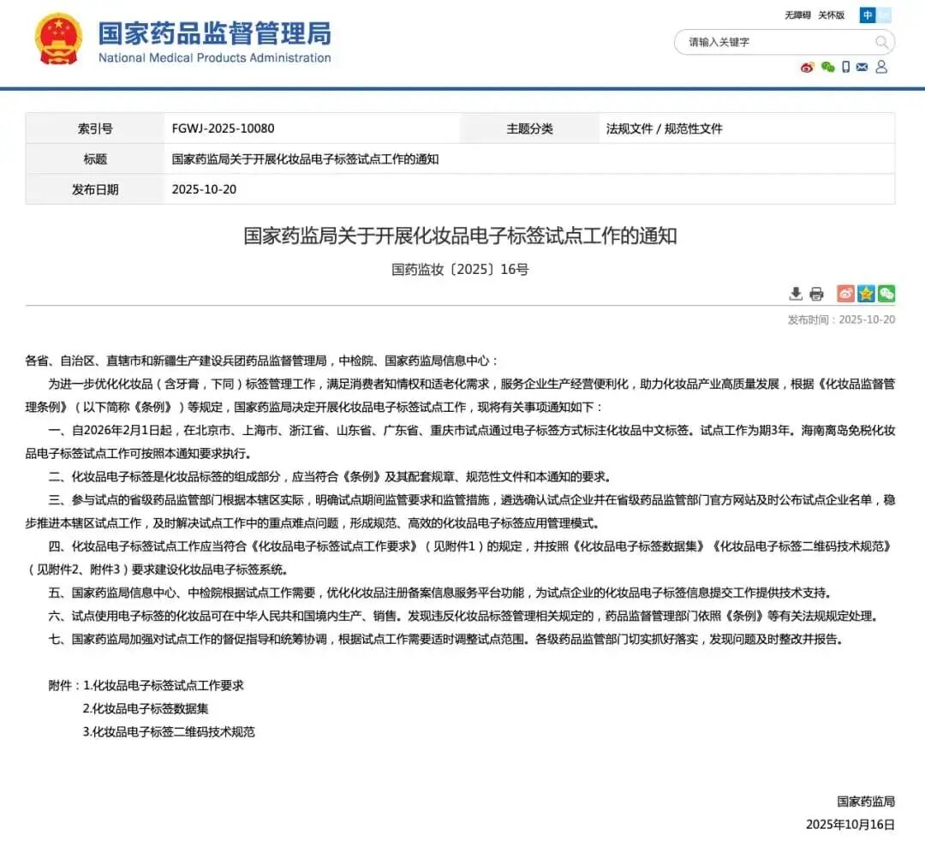Open the WeChat icon in header

click(x=827, y=67)
